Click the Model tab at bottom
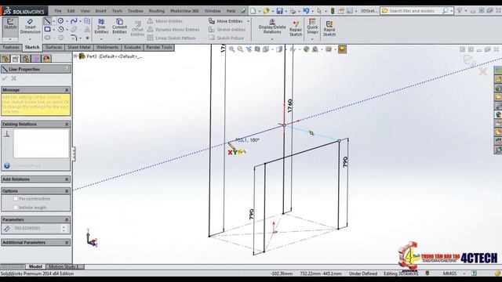Screen dimensions: 502x282 click(35, 266)
